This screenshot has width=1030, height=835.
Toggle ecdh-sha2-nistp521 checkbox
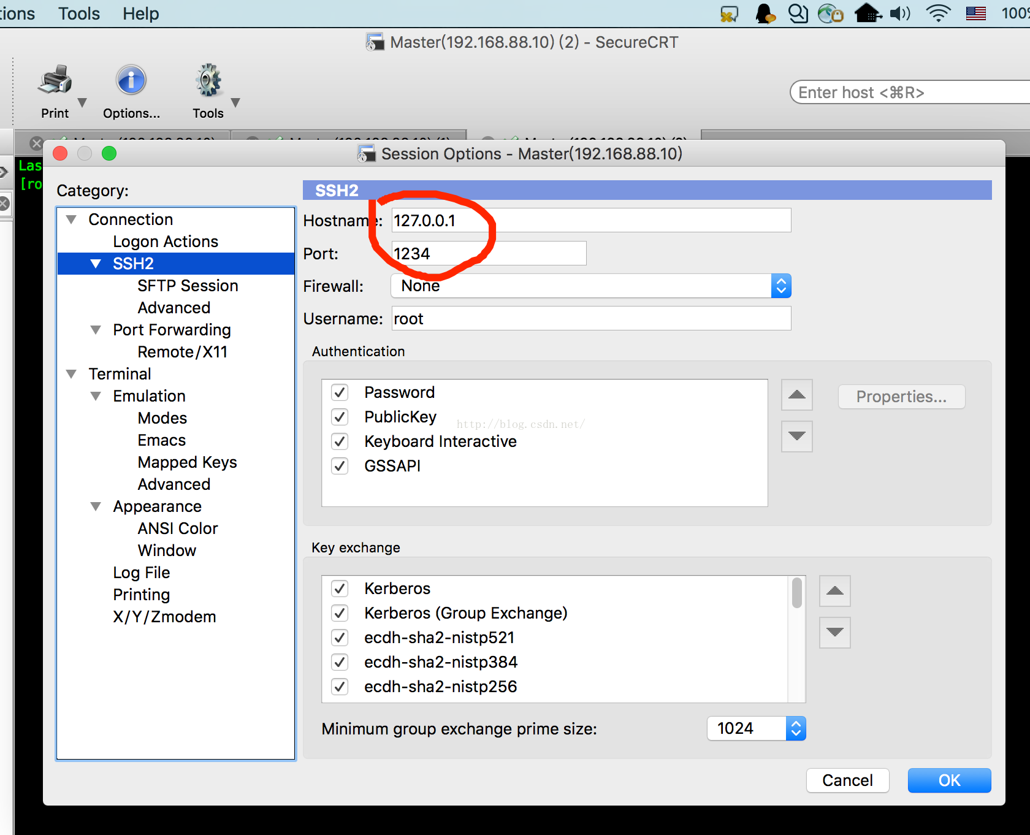click(340, 638)
